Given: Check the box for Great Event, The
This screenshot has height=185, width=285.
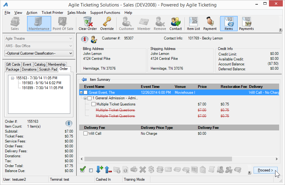Looking at the screenshot, I should pos(85,92).
